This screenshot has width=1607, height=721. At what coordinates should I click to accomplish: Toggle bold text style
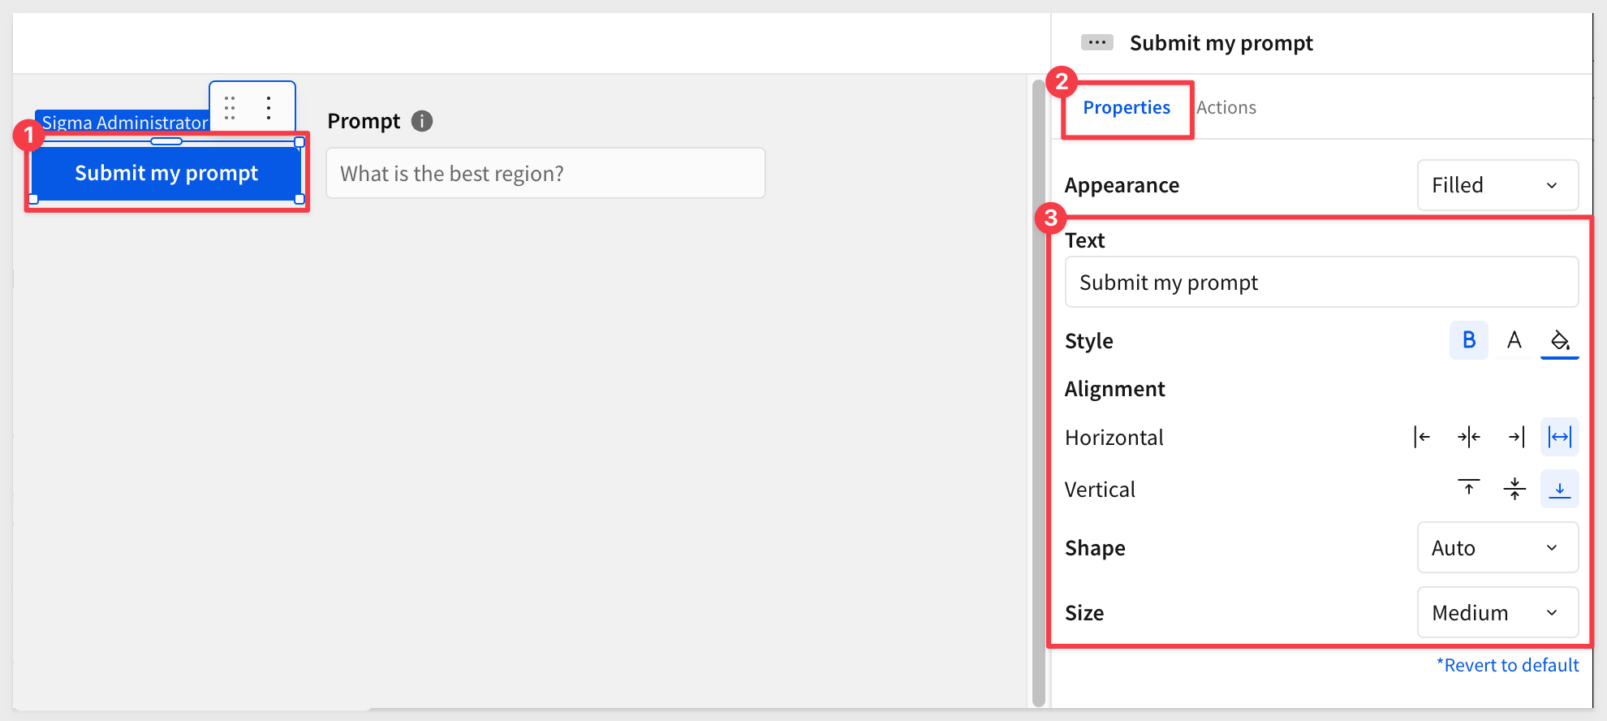coord(1469,340)
